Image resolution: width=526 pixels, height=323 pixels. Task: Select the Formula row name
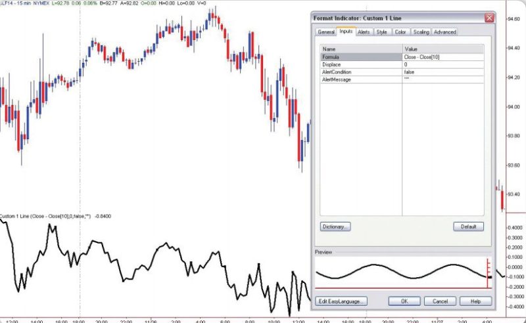[x=361, y=57]
